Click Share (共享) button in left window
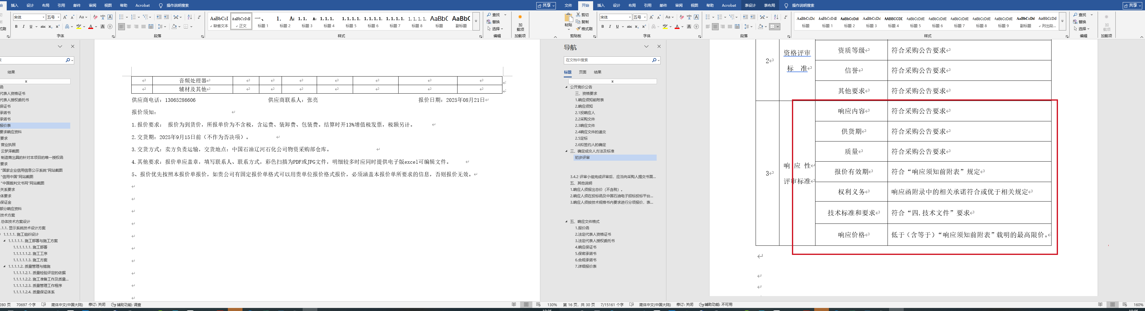 point(546,5)
